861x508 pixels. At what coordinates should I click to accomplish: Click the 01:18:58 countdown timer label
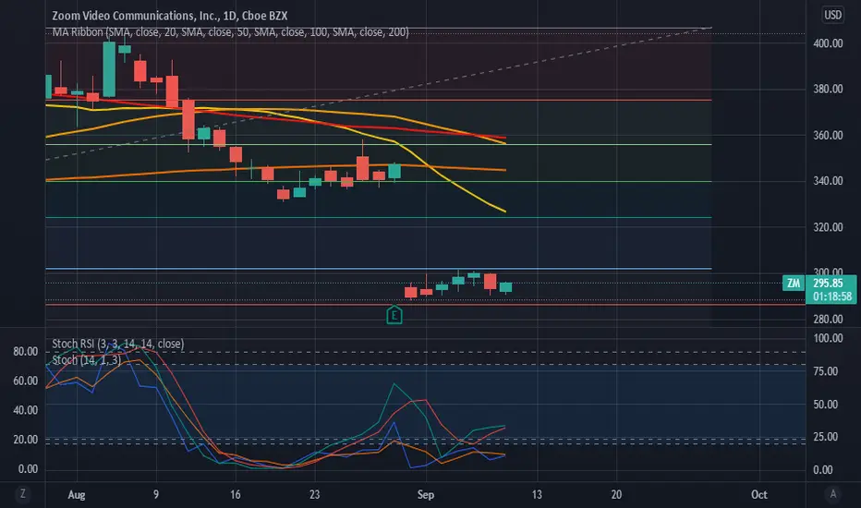tap(832, 296)
